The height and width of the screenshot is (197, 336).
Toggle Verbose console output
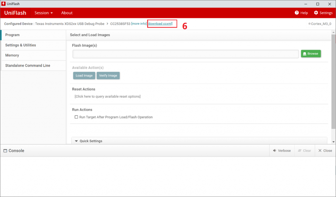tap(282, 151)
